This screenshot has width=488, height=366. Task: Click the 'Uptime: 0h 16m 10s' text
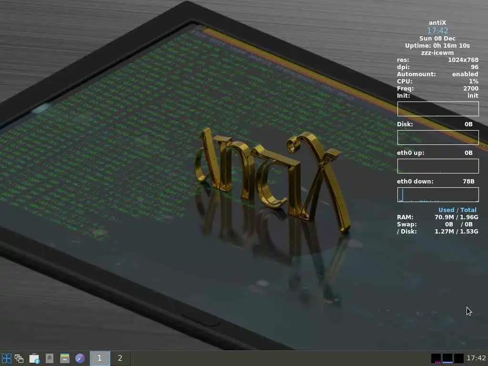coord(437,45)
